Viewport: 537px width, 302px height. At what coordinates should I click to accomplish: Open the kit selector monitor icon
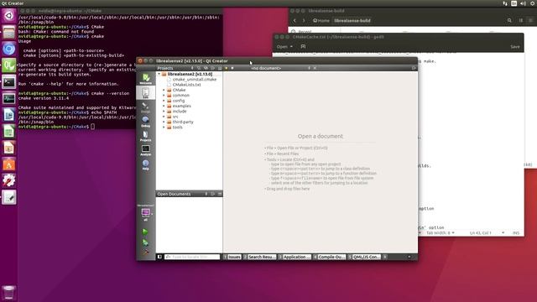pyautogui.click(x=145, y=213)
